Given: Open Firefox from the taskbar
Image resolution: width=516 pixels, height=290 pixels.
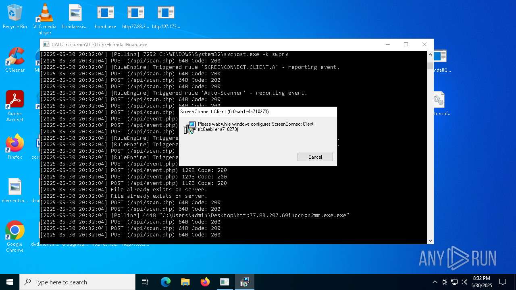Looking at the screenshot, I should [205, 282].
